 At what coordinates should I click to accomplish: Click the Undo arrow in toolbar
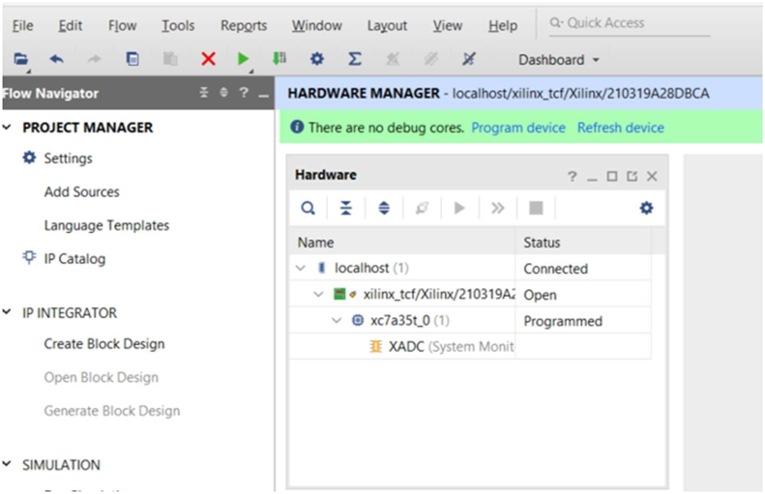[57, 59]
